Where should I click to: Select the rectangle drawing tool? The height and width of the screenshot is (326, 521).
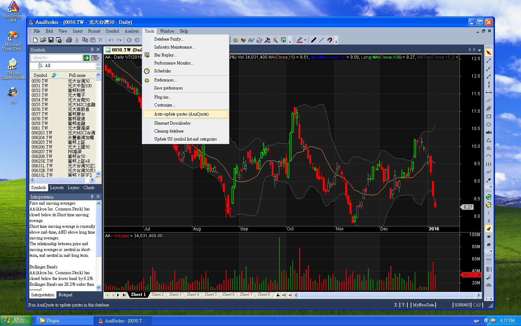[489, 116]
